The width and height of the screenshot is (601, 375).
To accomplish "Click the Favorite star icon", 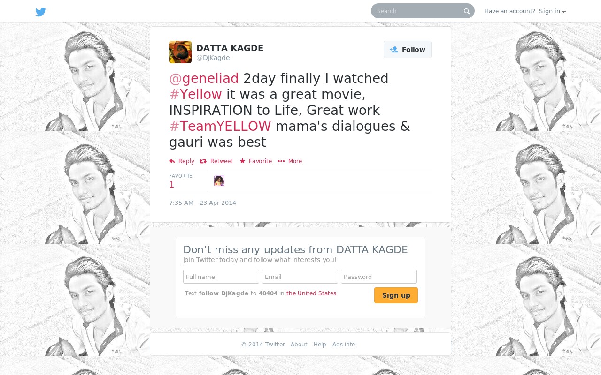I will (242, 161).
